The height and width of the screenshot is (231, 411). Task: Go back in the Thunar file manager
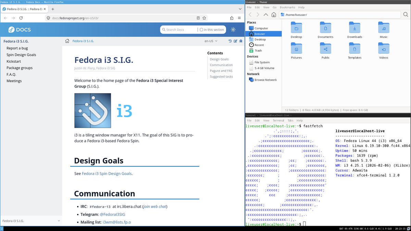pos(250,14)
